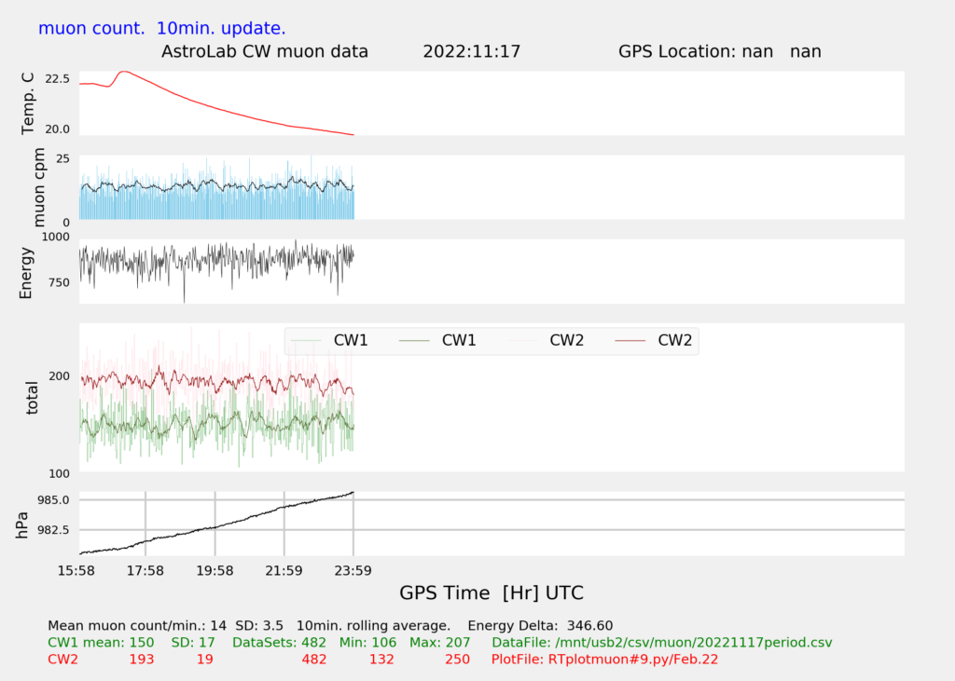
Task: Click the "GPS Location: nan nan" text
Action: (719, 51)
